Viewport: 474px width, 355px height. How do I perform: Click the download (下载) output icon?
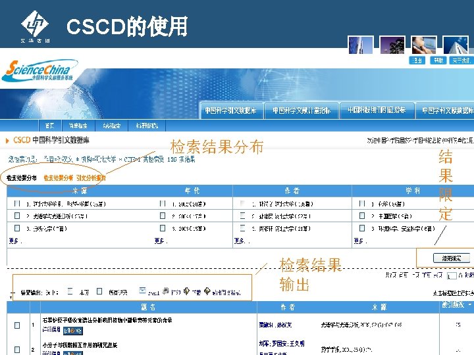pos(187,291)
